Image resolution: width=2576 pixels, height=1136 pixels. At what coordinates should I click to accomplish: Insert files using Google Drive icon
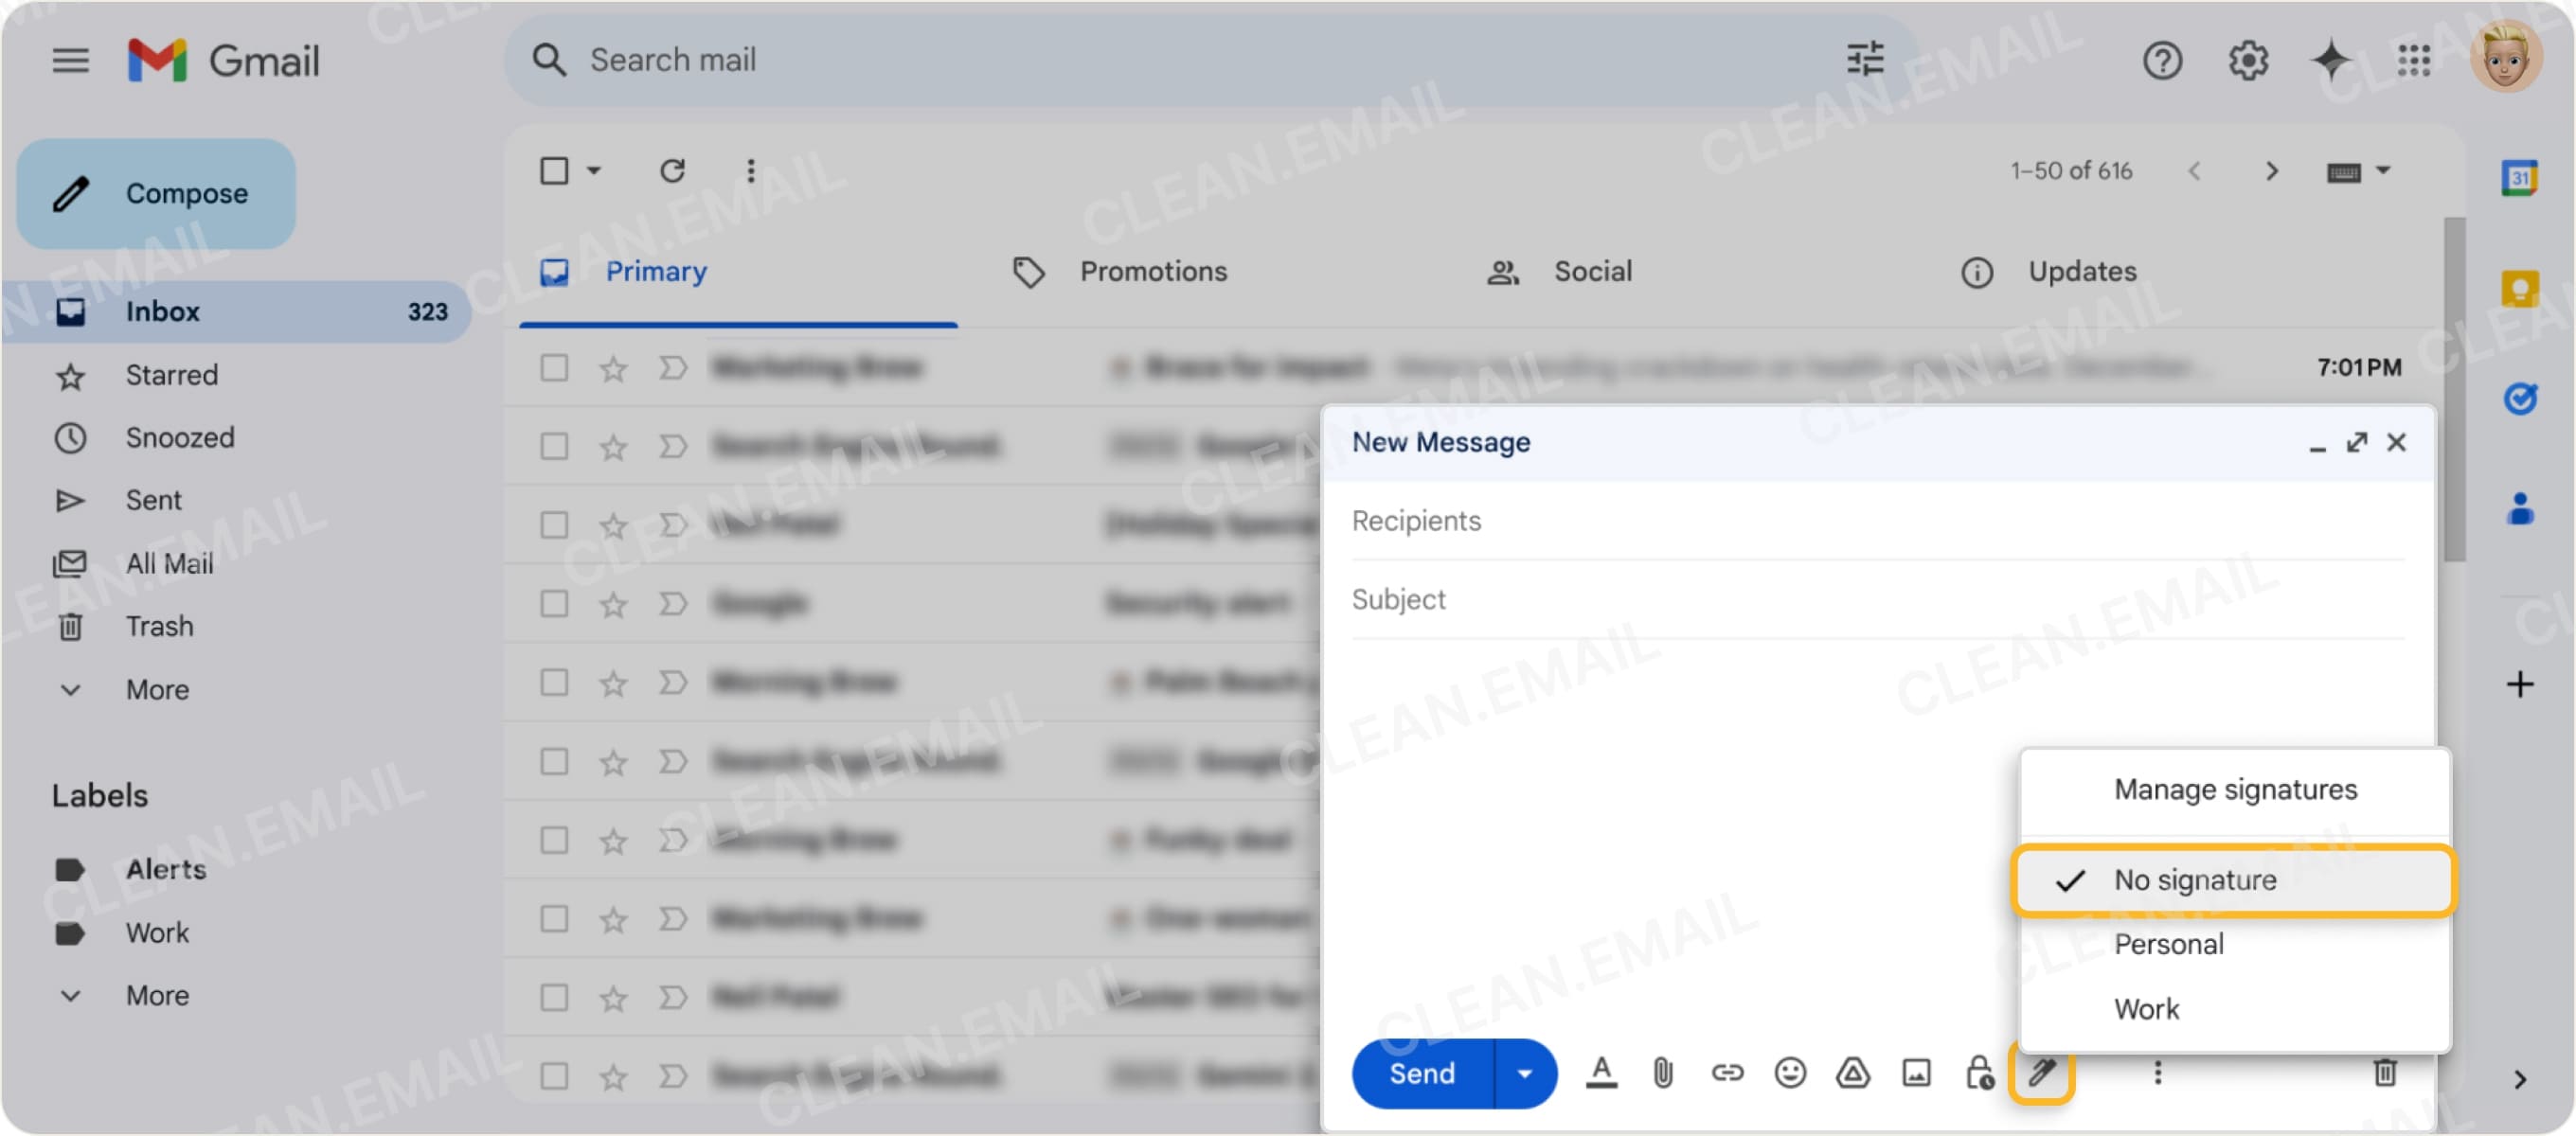(1854, 1073)
